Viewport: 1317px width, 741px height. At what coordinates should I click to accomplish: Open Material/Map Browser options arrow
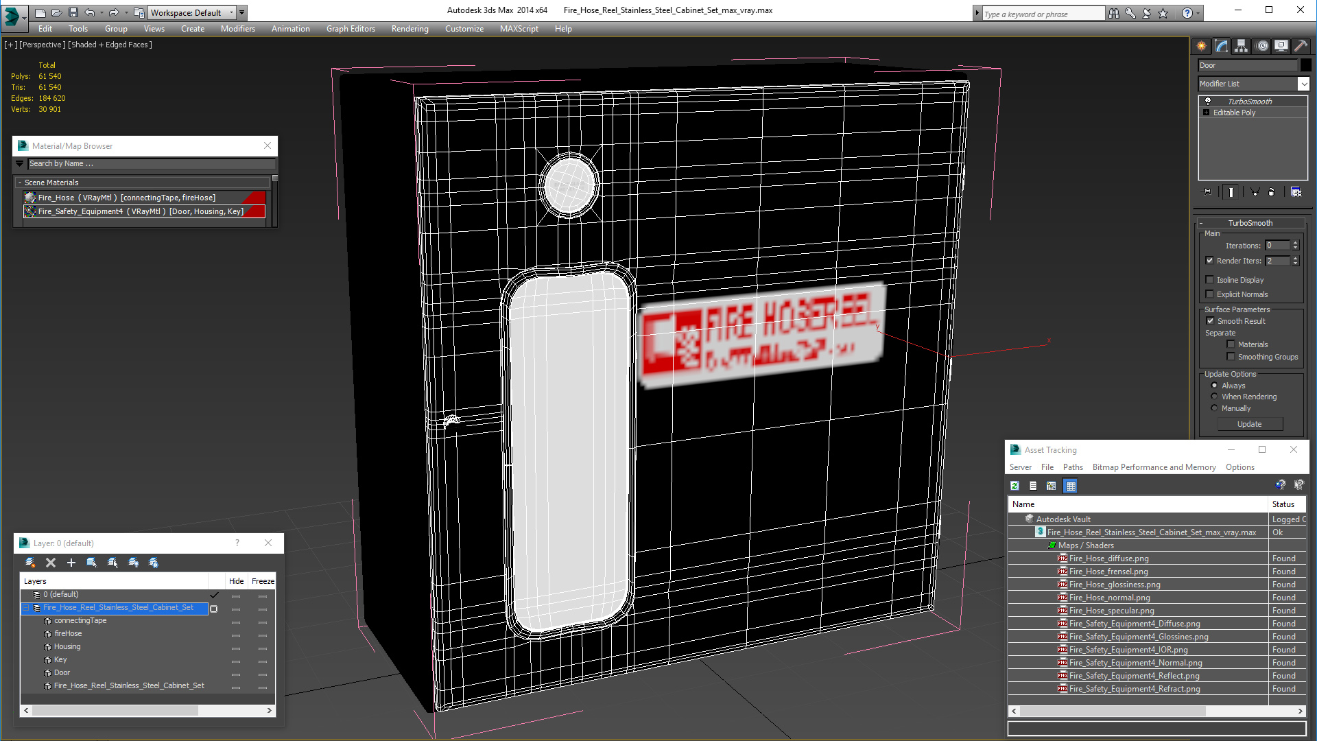click(x=20, y=164)
